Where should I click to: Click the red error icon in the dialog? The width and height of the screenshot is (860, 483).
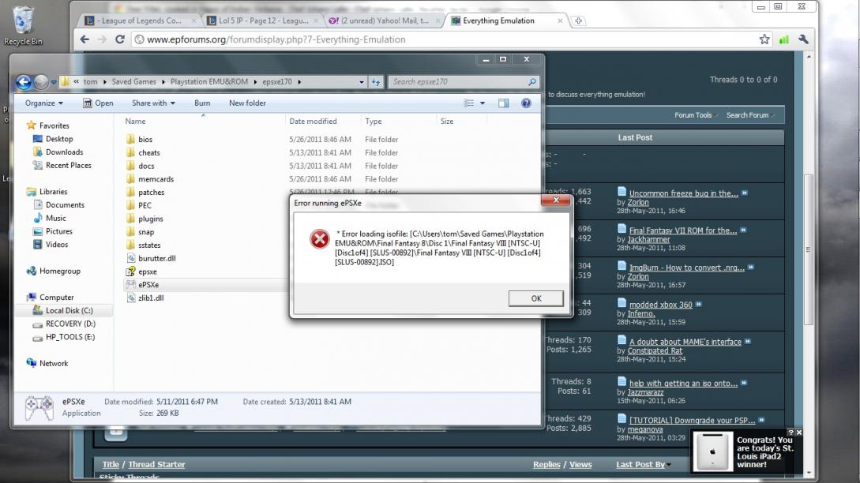pos(319,239)
